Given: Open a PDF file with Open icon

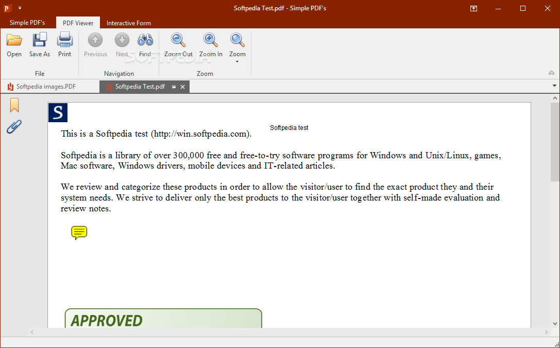Looking at the screenshot, I should click(14, 40).
